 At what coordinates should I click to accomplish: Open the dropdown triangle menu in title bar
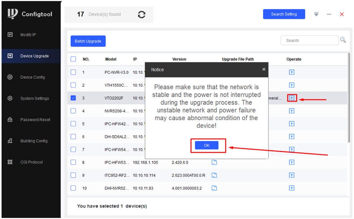coord(316,14)
